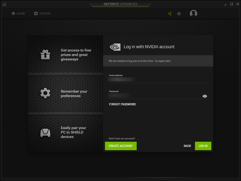Click the gear icon beside Remember your preferences
Screen dimensions: 241x181
(x=45, y=93)
